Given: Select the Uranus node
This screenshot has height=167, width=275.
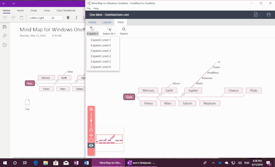Looking at the screenshot, I should [234, 91].
